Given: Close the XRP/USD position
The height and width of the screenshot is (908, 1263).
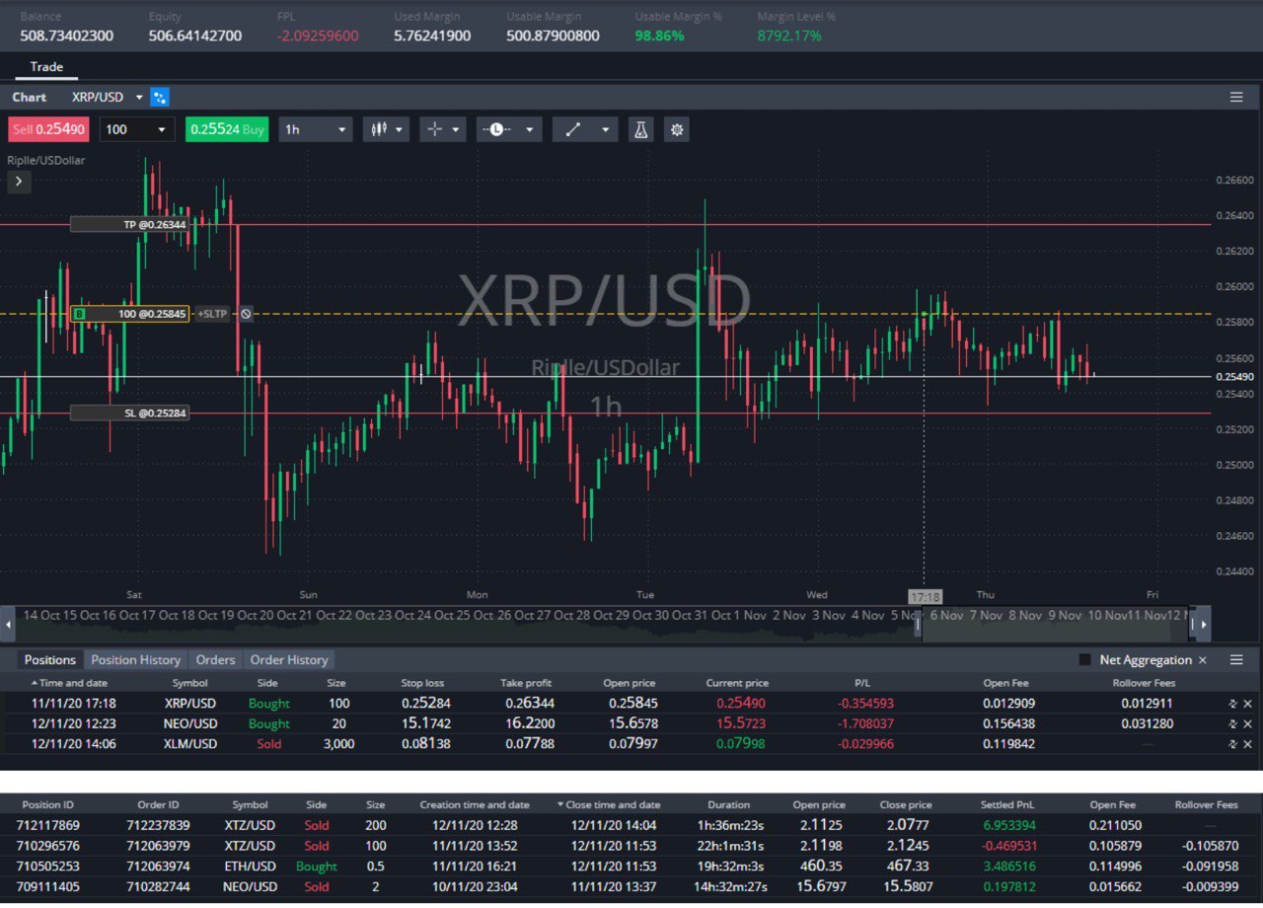Looking at the screenshot, I should [x=1247, y=704].
